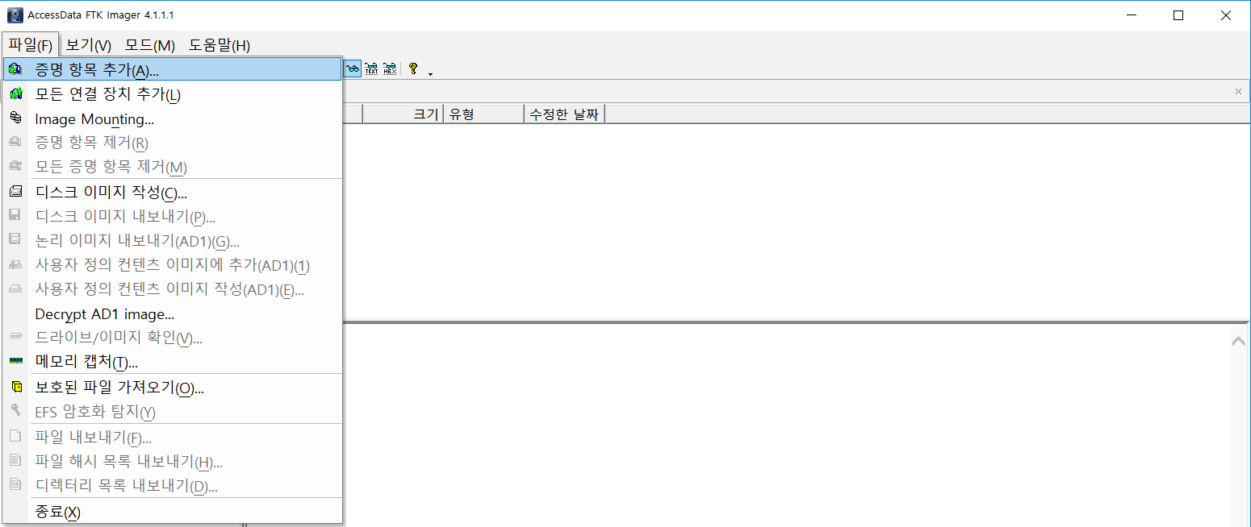1251x527 pixels.
Task: Click EFS 암호화 탐지(Y) entry
Action: click(x=172, y=412)
